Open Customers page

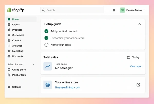pos(21,35)
